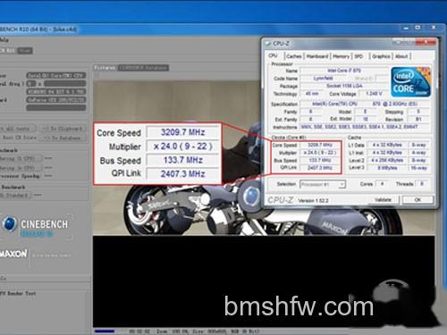
Task: Click the CPU-Z Name field value
Action: (x=344, y=71)
